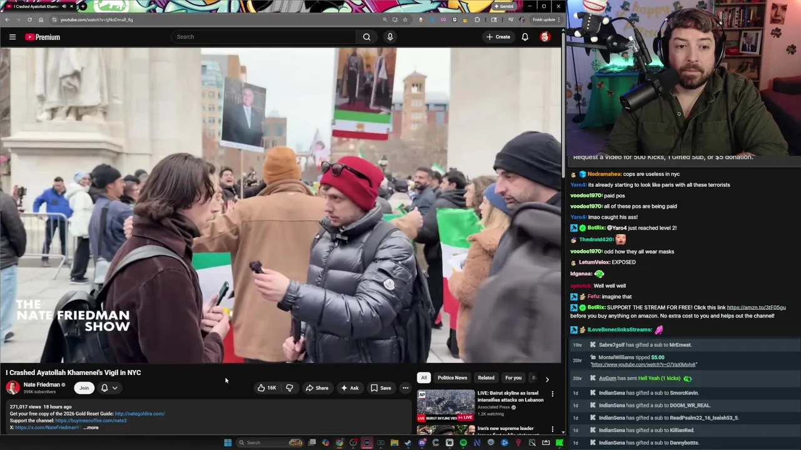Open a new browser tab with plus icon
This screenshot has width=801, height=450.
[83, 6]
